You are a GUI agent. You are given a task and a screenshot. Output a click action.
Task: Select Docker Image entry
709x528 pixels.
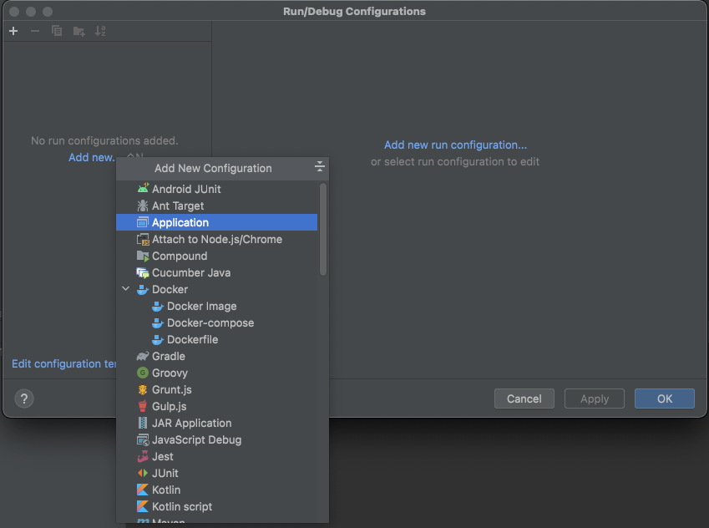(217, 306)
